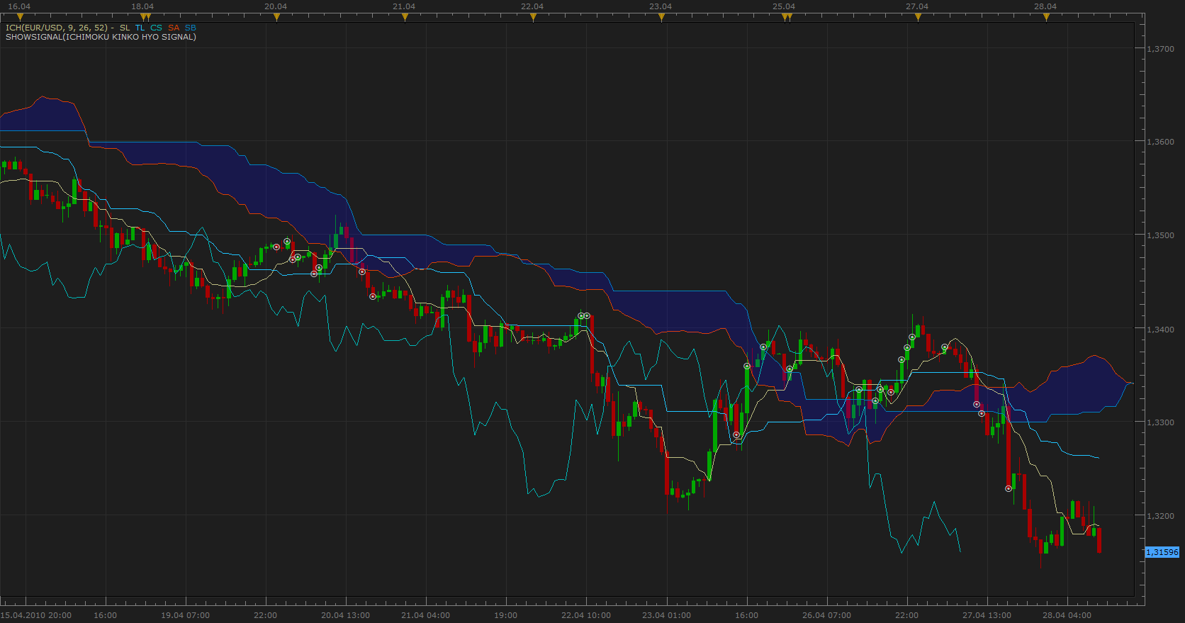Click the red SA legend label
Screen dimensions: 1185x623
tap(174, 28)
